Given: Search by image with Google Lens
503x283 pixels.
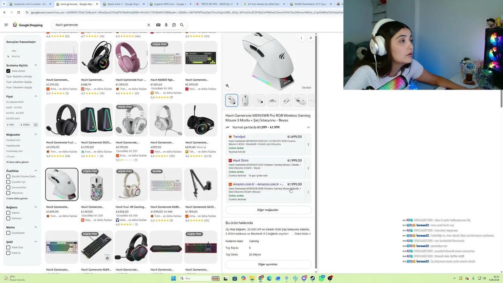Looking at the screenshot, I should click(x=174, y=25).
